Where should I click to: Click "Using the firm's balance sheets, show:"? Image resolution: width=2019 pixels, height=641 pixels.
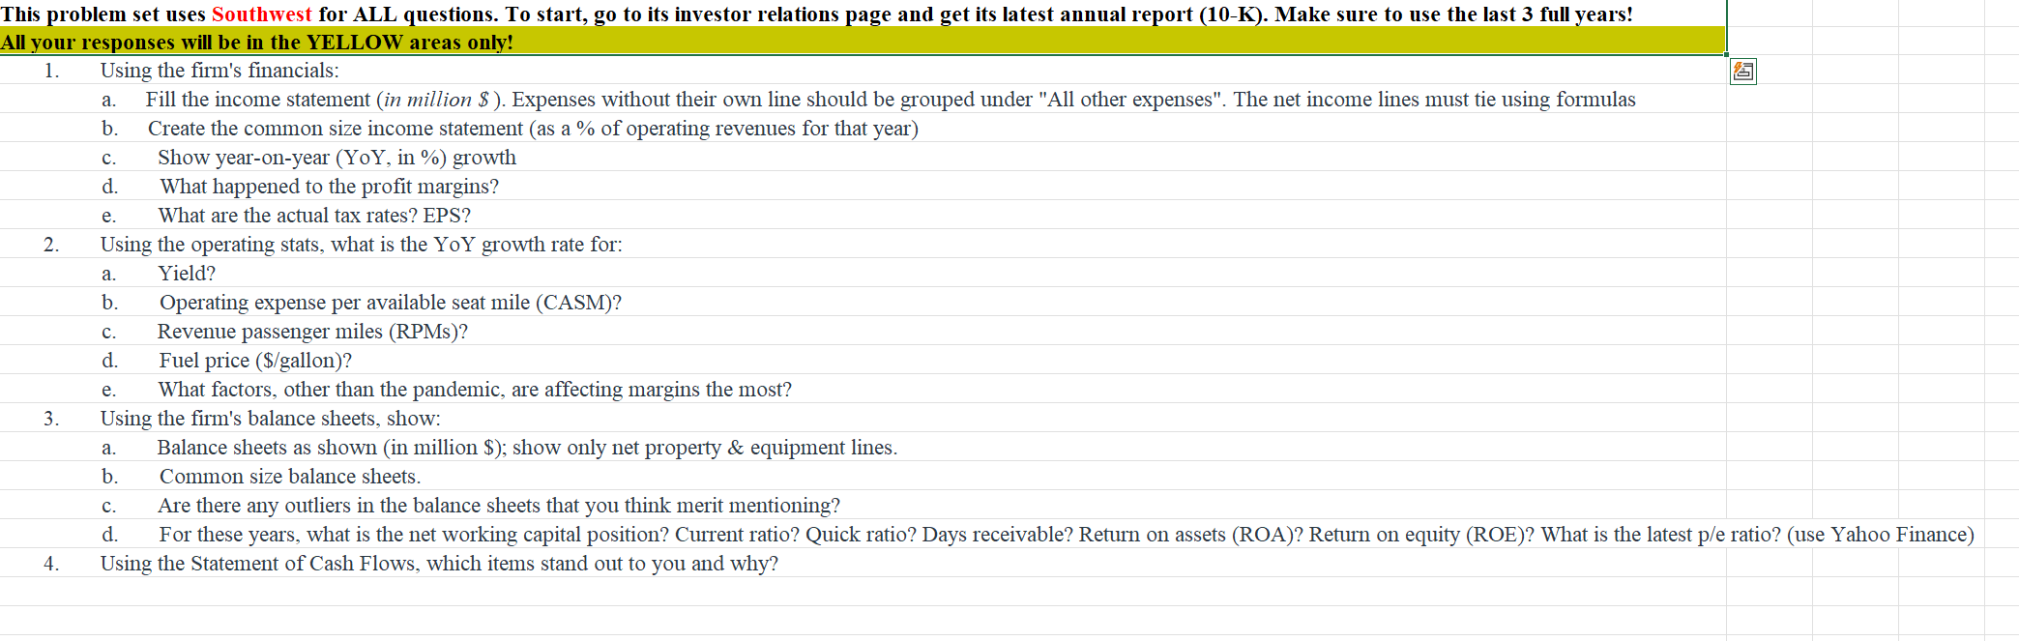(x=271, y=419)
